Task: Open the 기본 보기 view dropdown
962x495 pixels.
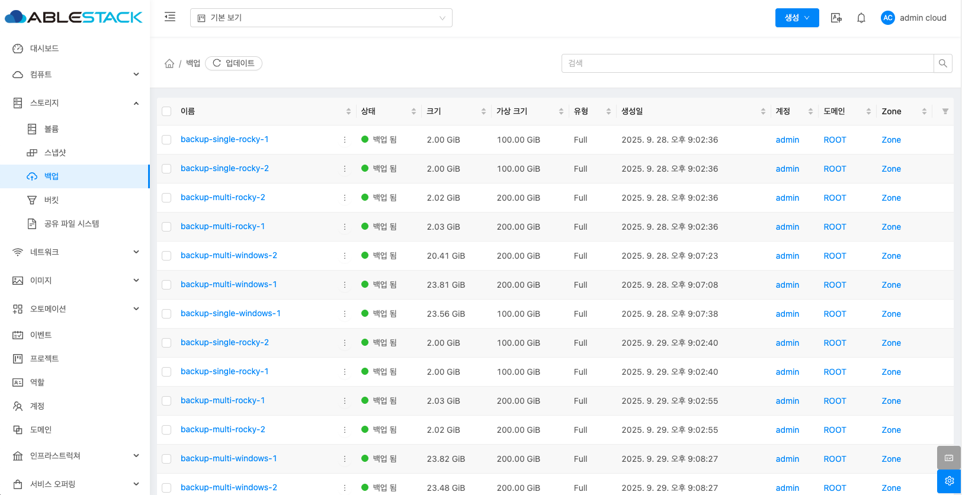Action: click(321, 18)
